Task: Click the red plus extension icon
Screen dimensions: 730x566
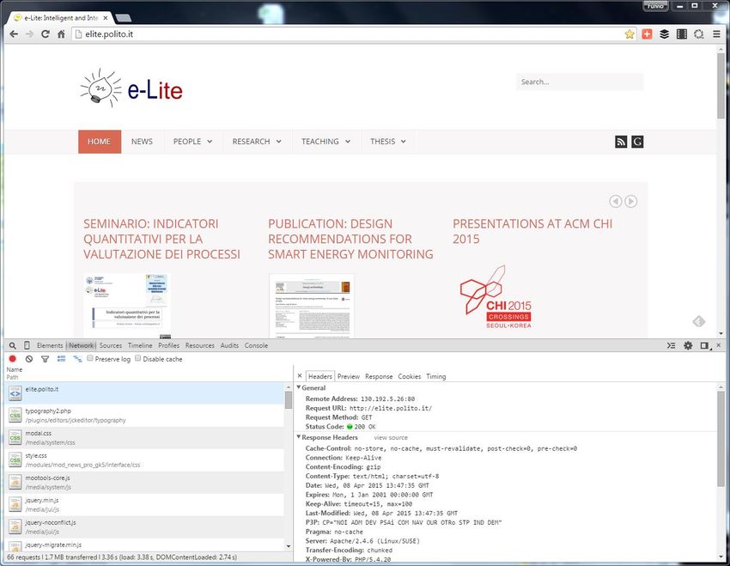Action: click(x=647, y=34)
